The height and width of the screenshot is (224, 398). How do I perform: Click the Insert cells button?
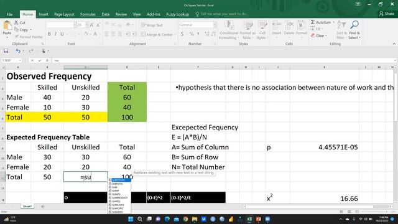point(276,29)
